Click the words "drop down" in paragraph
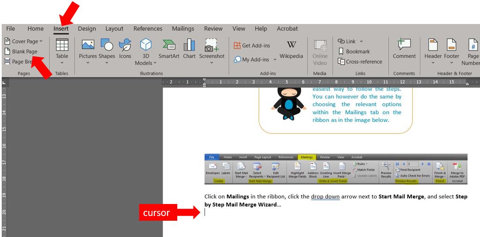Screen dimensions: 480x237 (325, 197)
